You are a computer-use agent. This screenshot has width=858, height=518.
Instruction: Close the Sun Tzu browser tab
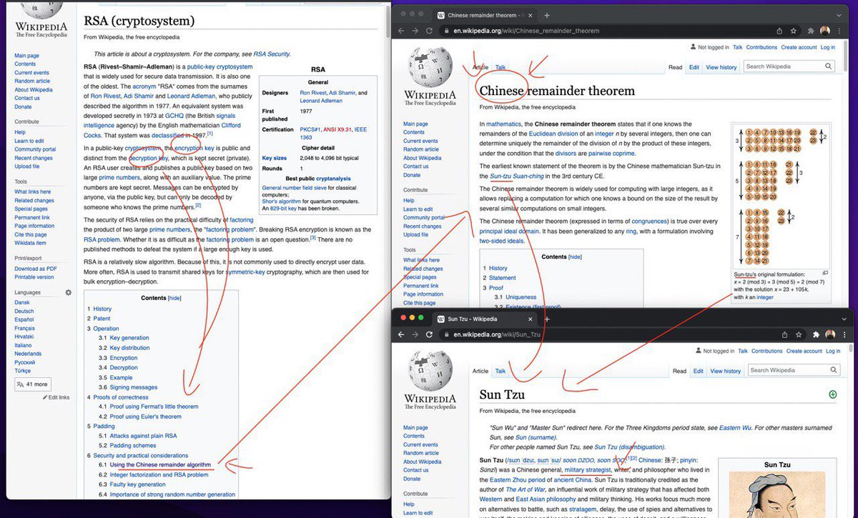click(x=530, y=319)
